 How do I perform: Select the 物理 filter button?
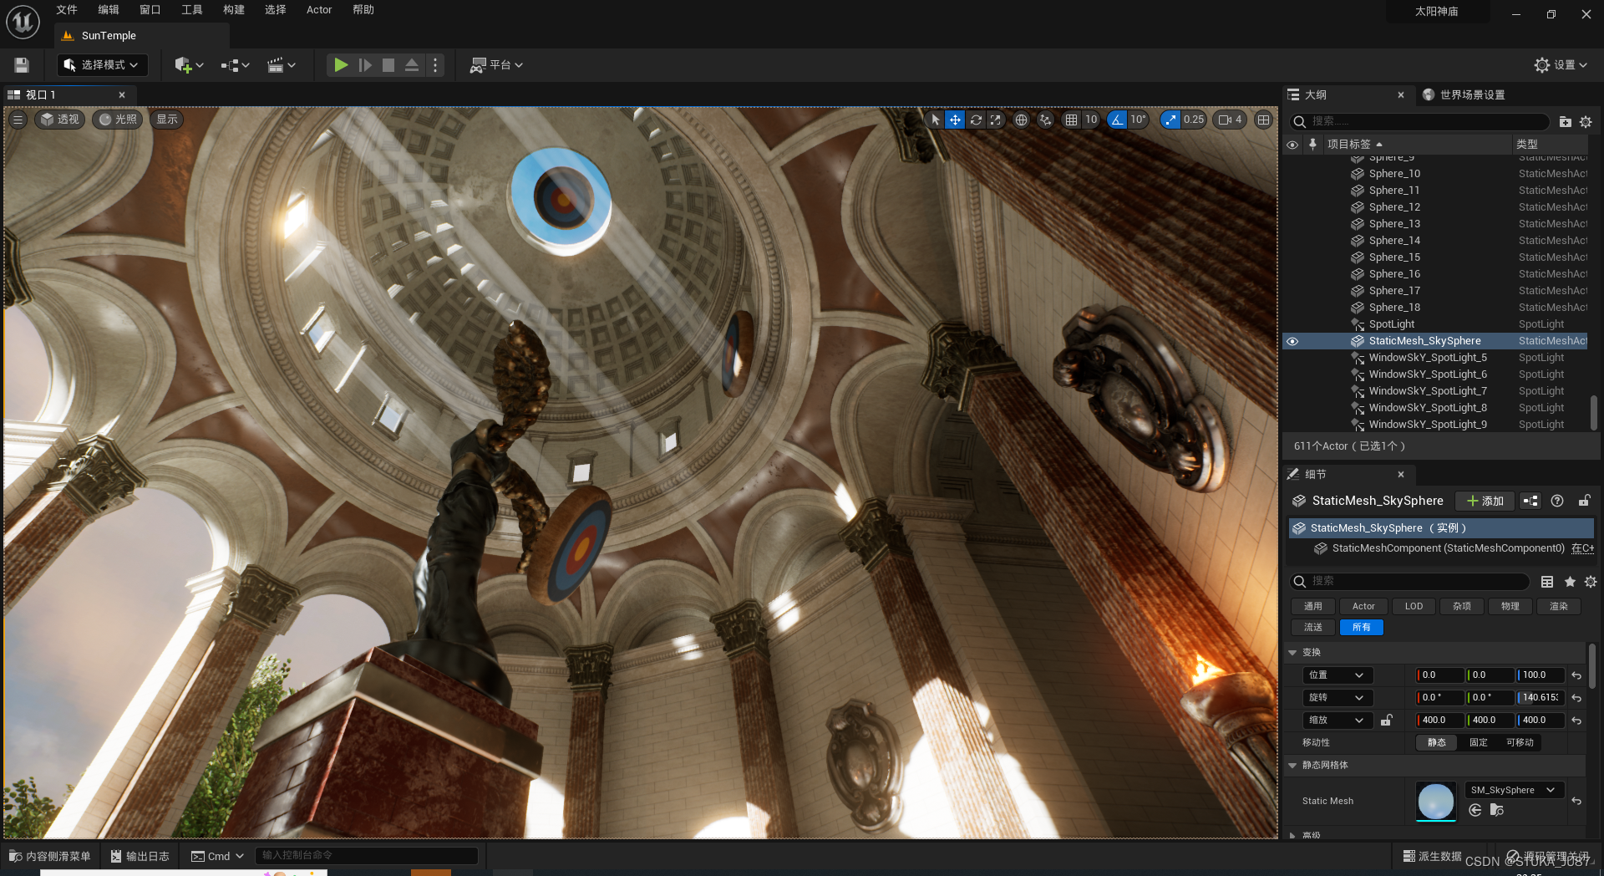pos(1510,606)
